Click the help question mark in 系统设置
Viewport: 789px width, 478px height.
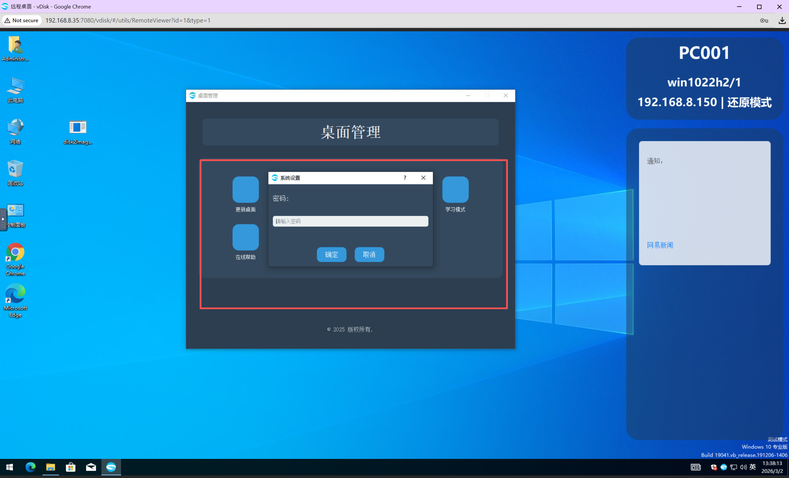pyautogui.click(x=405, y=178)
